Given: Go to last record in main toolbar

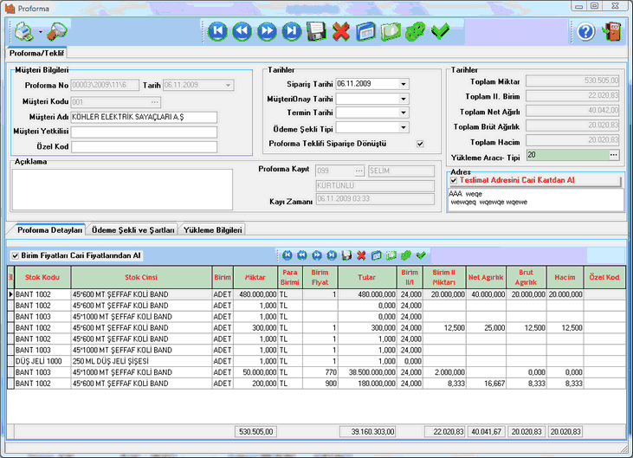Looking at the screenshot, I should pos(292,31).
